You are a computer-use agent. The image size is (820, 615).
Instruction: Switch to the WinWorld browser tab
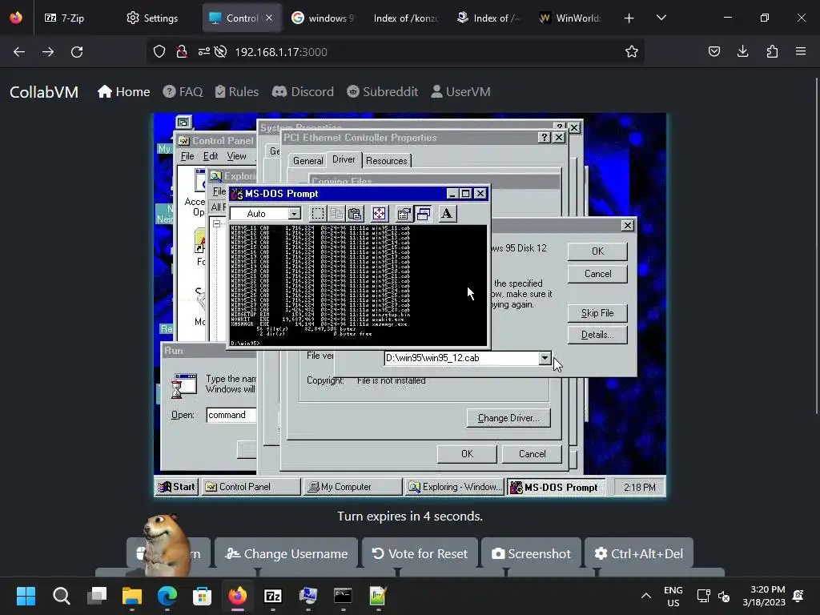(570, 18)
